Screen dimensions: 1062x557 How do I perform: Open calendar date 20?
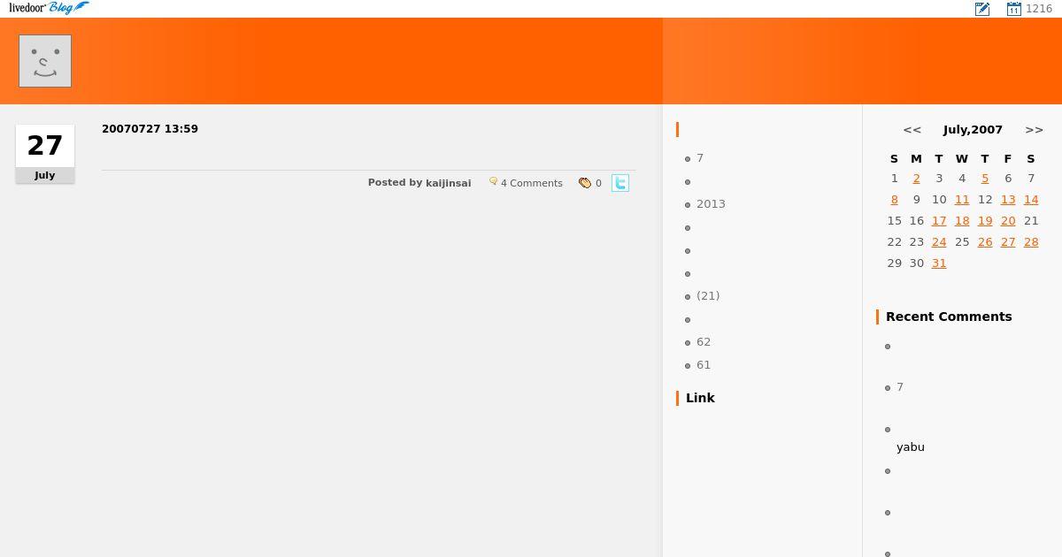click(1008, 221)
